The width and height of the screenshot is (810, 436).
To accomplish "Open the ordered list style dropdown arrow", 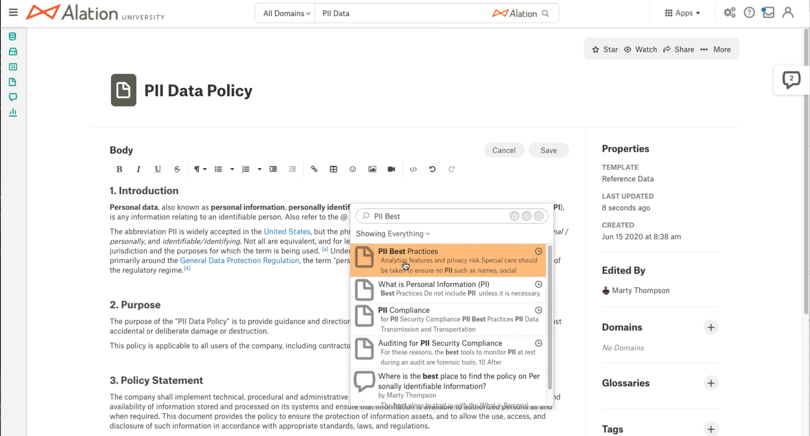I will (x=259, y=169).
